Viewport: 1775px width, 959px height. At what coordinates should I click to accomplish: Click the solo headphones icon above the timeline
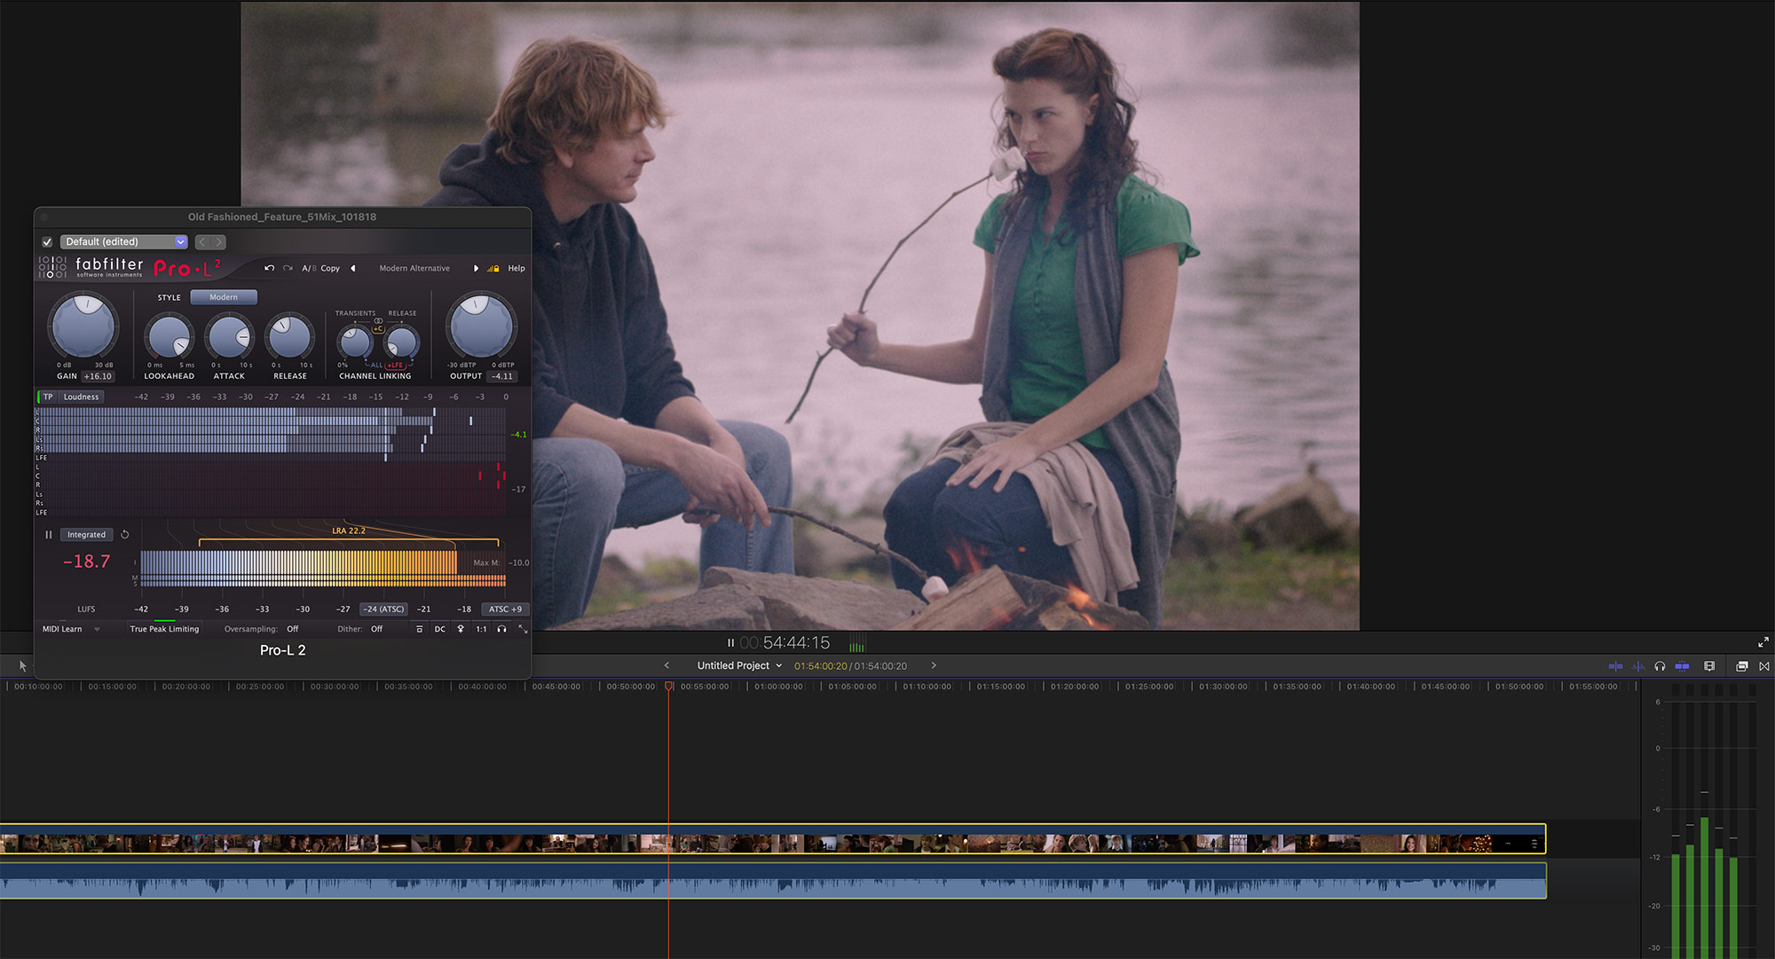click(1659, 666)
